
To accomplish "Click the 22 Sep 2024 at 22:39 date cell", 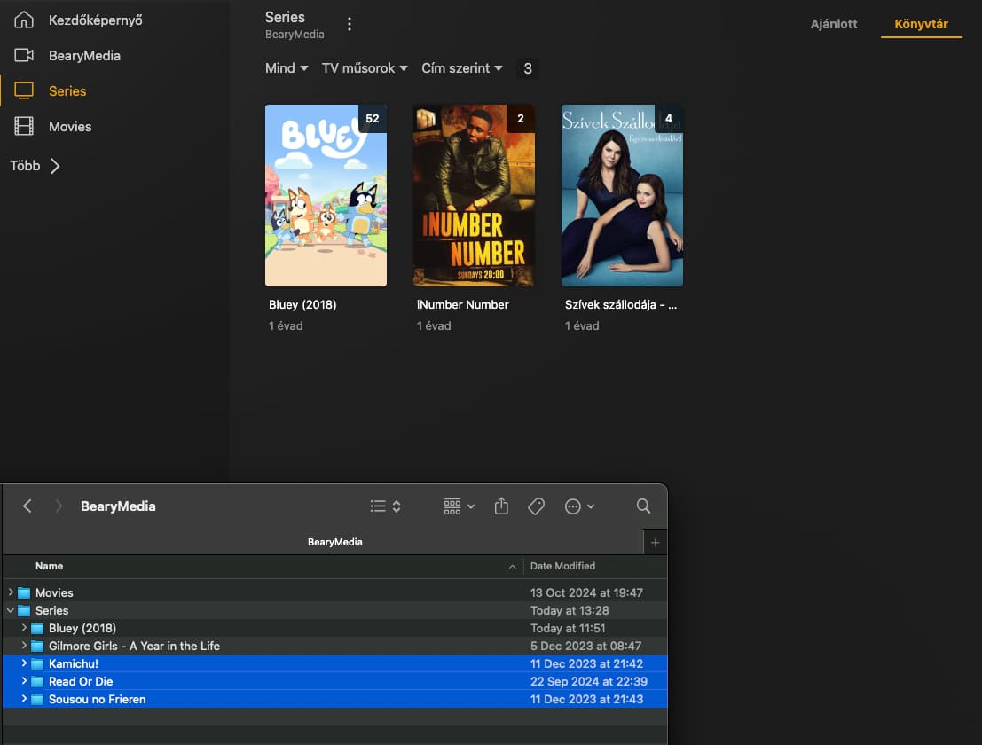I will click(589, 681).
